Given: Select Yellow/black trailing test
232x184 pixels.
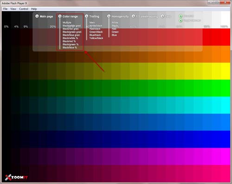Looking at the screenshot, I should [x=96, y=38].
